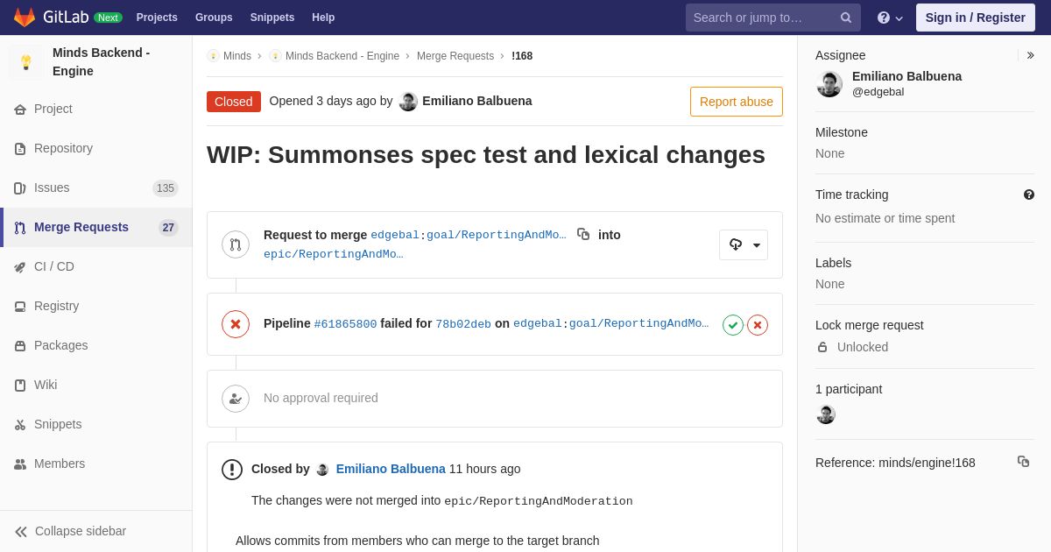This screenshot has width=1051, height=552.
Task: Collapse the right sidebar with the chevron toggle
Action: point(1030,55)
